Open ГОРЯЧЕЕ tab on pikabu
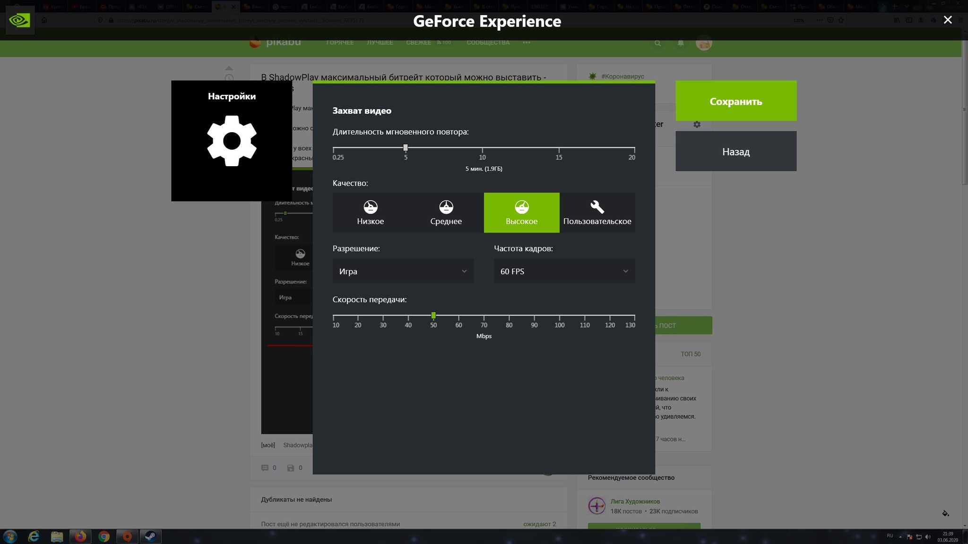The width and height of the screenshot is (968, 544). click(340, 42)
